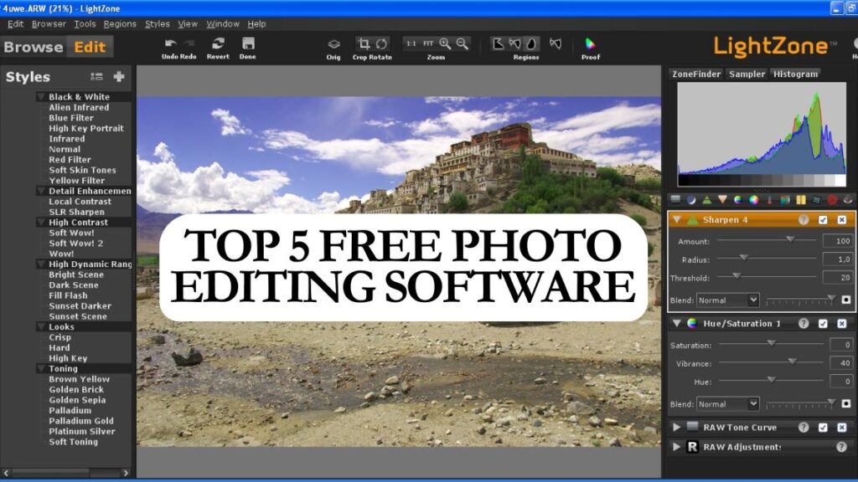This screenshot has width=858, height=482.
Task: Click the Undo arrow
Action: click(x=170, y=43)
